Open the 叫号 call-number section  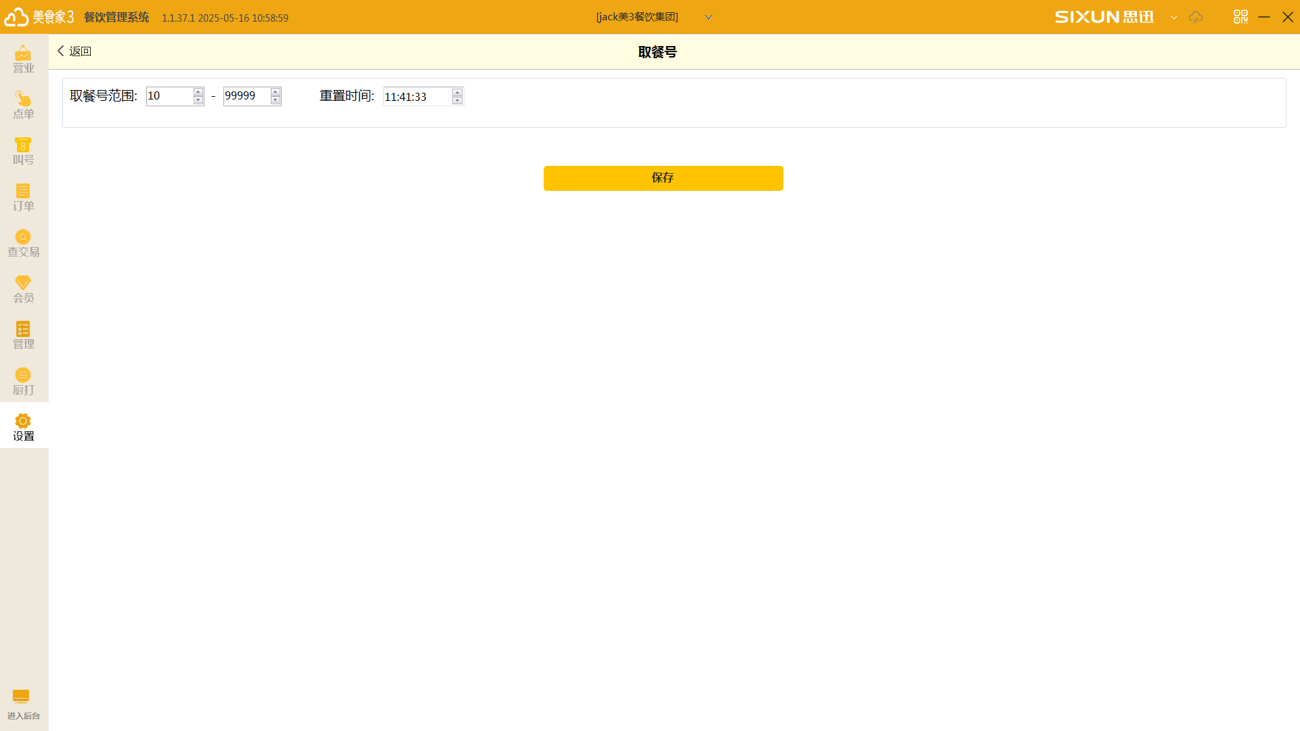tap(24, 151)
